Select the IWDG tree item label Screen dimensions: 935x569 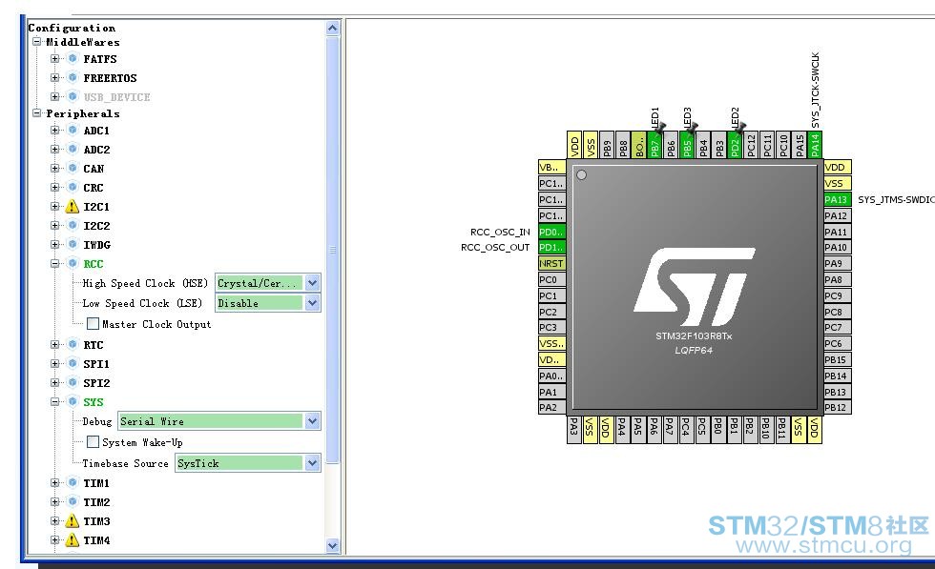(96, 245)
